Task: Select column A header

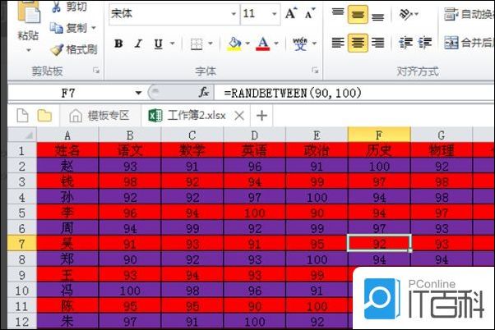Action: (x=67, y=135)
